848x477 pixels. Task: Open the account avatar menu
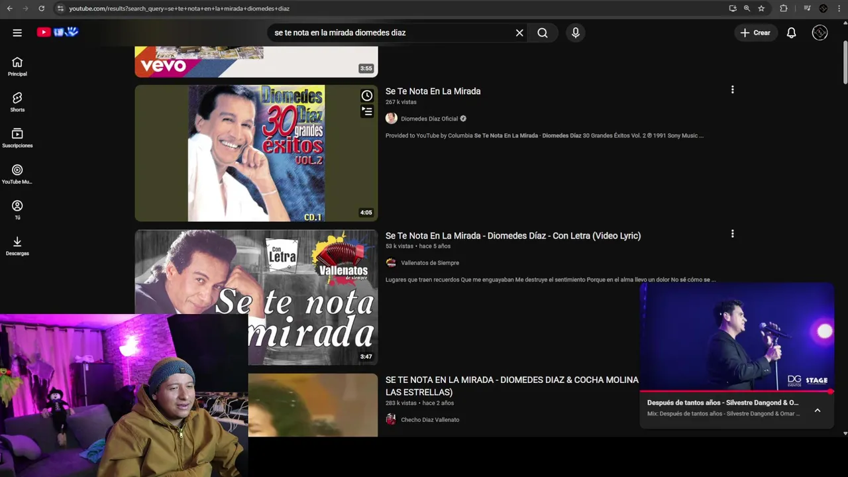(820, 32)
